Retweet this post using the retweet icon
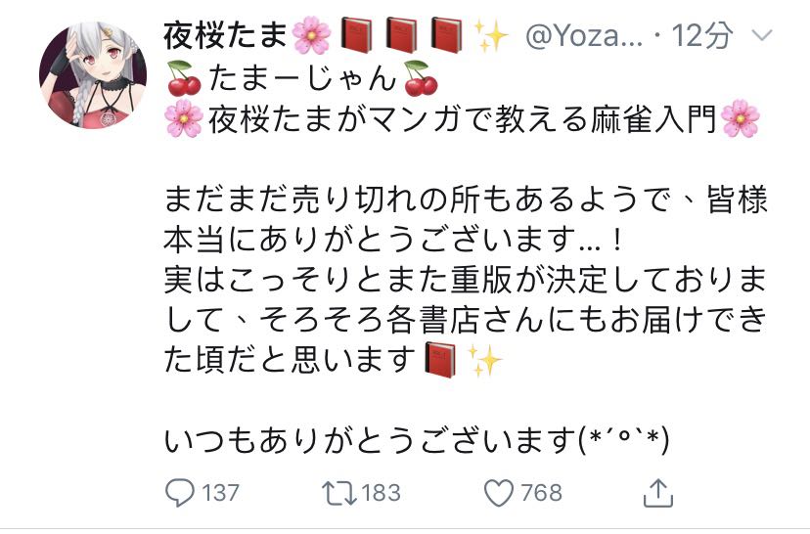 [338, 493]
